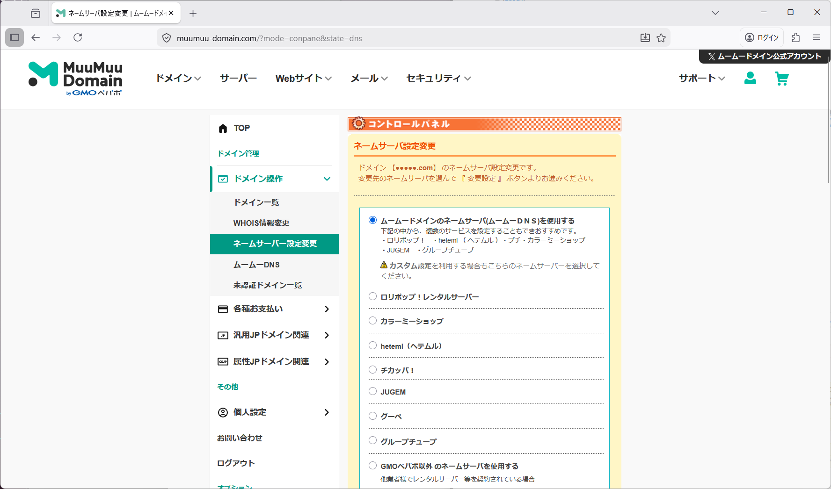Click the ログアウト sidebar link
831x489 pixels.
click(236, 463)
